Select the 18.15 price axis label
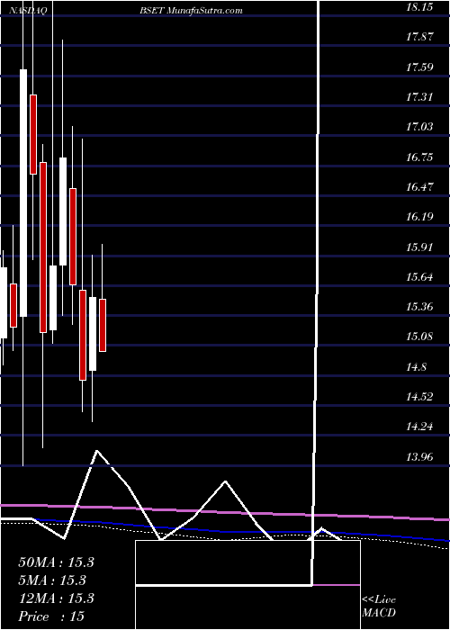The width and height of the screenshot is (450, 630). [419, 7]
